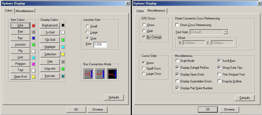Select the Show ERC Errors radio
Viewport: 262px width, 115px height.
coord(144,25)
